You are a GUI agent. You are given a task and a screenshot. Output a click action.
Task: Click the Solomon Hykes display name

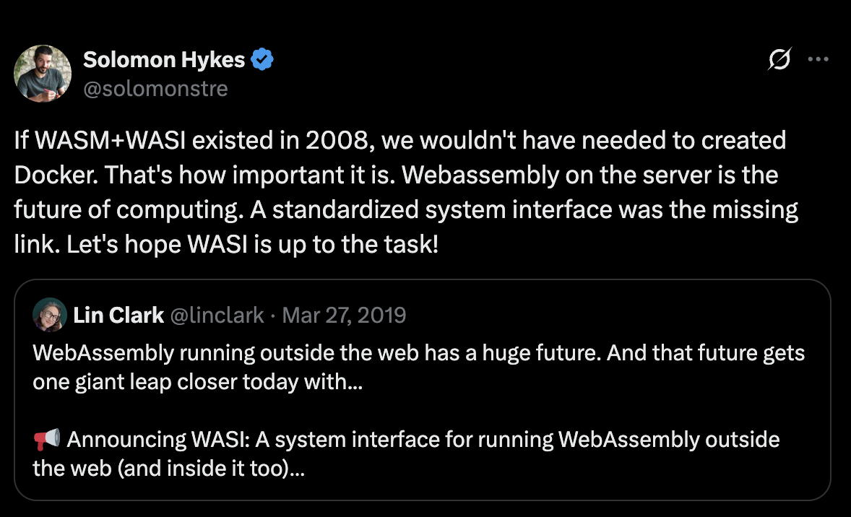(164, 60)
